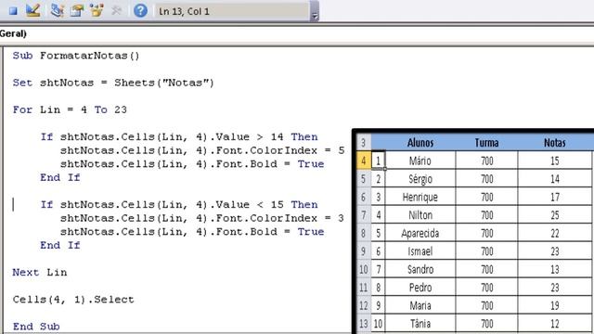The width and height of the screenshot is (594, 334).
Task: Click the 'End Sub' line
Action: click(36, 327)
